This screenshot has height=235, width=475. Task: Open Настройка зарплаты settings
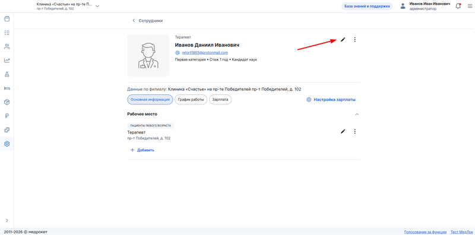(x=331, y=99)
